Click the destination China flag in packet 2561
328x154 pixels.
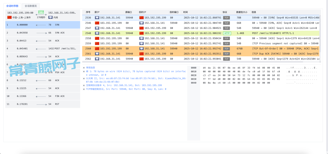pos(141,54)
